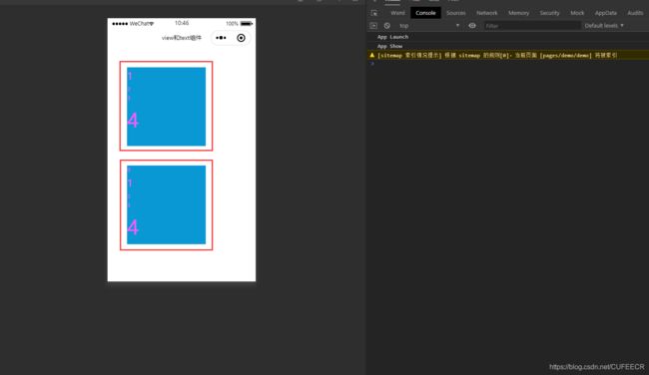Select the 'App Show' console log line
Image resolution: width=649 pixels, height=375 pixels.
point(389,46)
